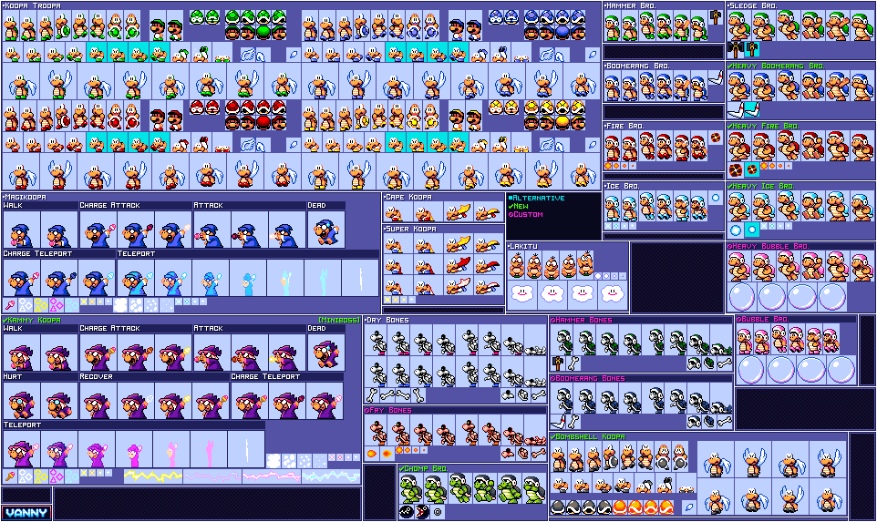Select the ice ball icon beside Ice Bro.

[x=716, y=198]
